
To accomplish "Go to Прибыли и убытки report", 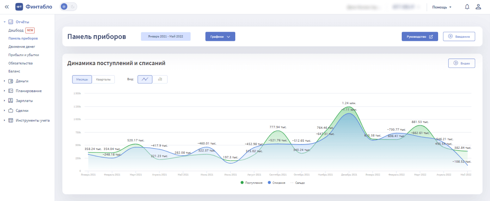I will click(x=23, y=55).
